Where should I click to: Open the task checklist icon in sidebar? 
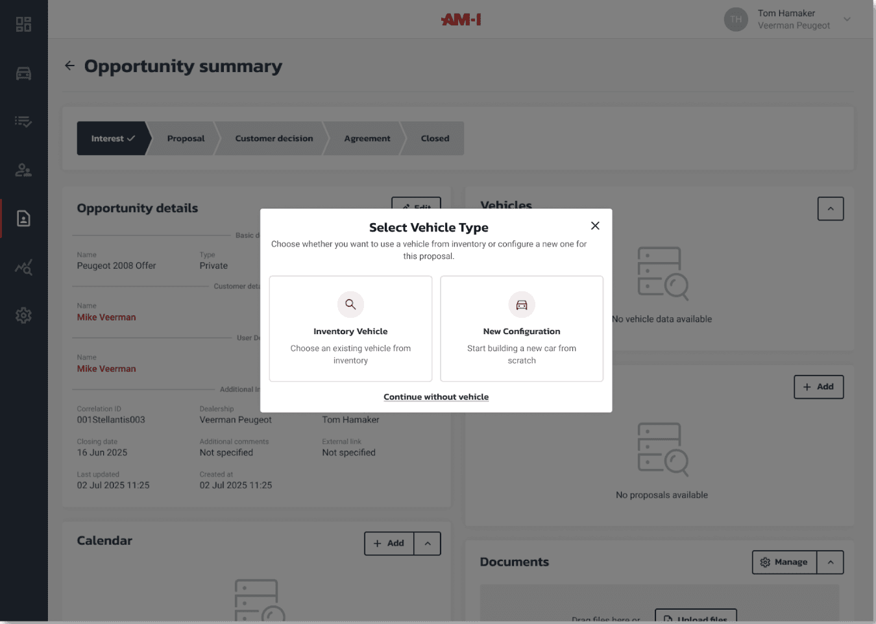(x=23, y=121)
